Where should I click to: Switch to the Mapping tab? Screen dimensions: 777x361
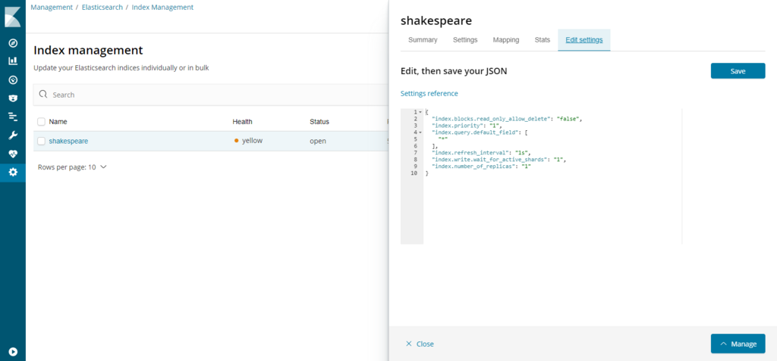506,40
